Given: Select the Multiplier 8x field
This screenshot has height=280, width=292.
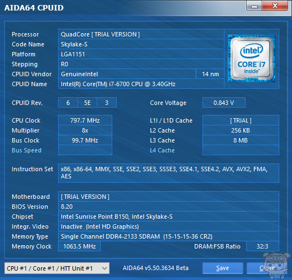Looking at the screenshot, I should click(x=85, y=130).
